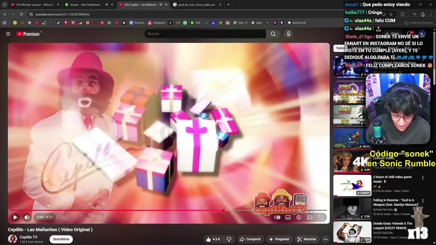Open options menu for 2 hours chill music
This screenshot has height=245, width=436.
[x=423, y=178]
